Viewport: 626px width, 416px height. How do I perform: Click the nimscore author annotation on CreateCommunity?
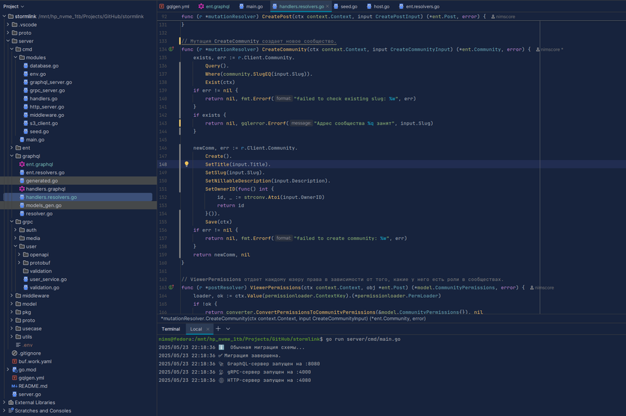pyautogui.click(x=549, y=49)
